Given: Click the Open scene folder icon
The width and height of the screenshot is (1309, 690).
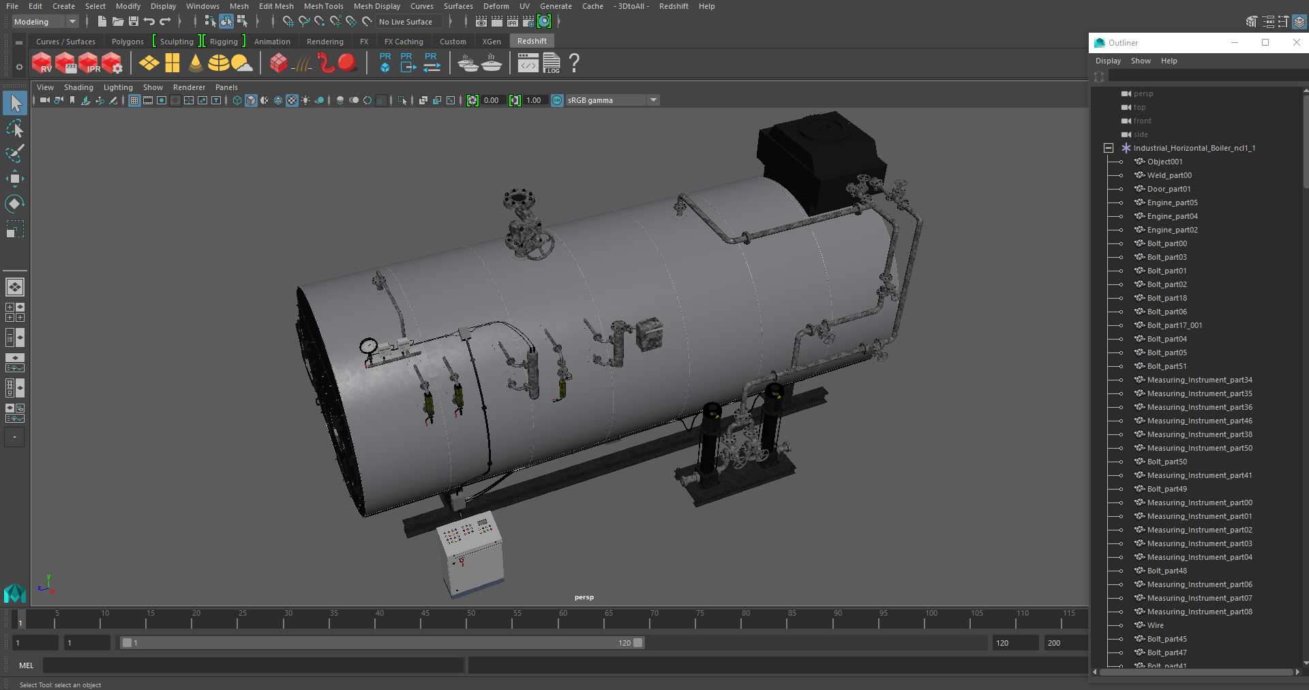Looking at the screenshot, I should 117,22.
